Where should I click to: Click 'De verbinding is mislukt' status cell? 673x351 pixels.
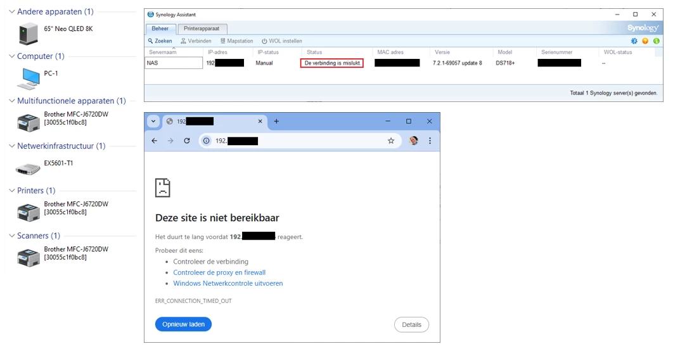(x=332, y=63)
